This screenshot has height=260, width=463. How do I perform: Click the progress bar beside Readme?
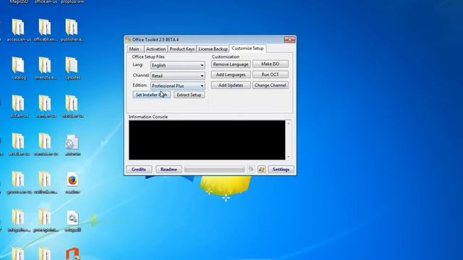(x=215, y=170)
